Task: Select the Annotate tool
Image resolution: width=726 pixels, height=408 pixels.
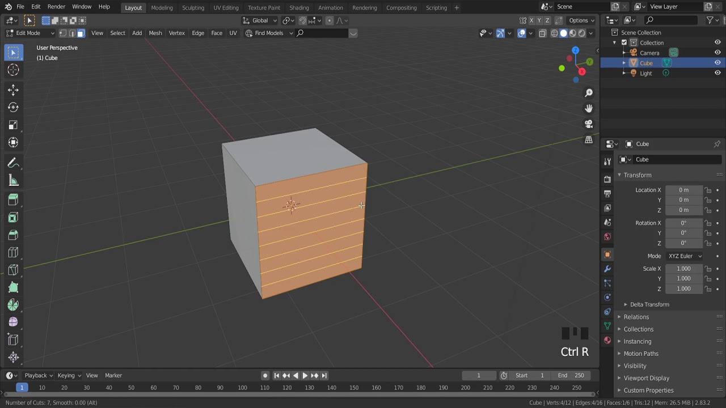Action: 13,163
